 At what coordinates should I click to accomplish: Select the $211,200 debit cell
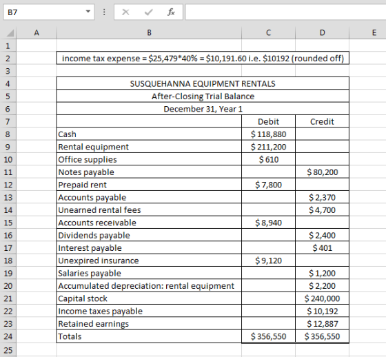click(x=268, y=147)
